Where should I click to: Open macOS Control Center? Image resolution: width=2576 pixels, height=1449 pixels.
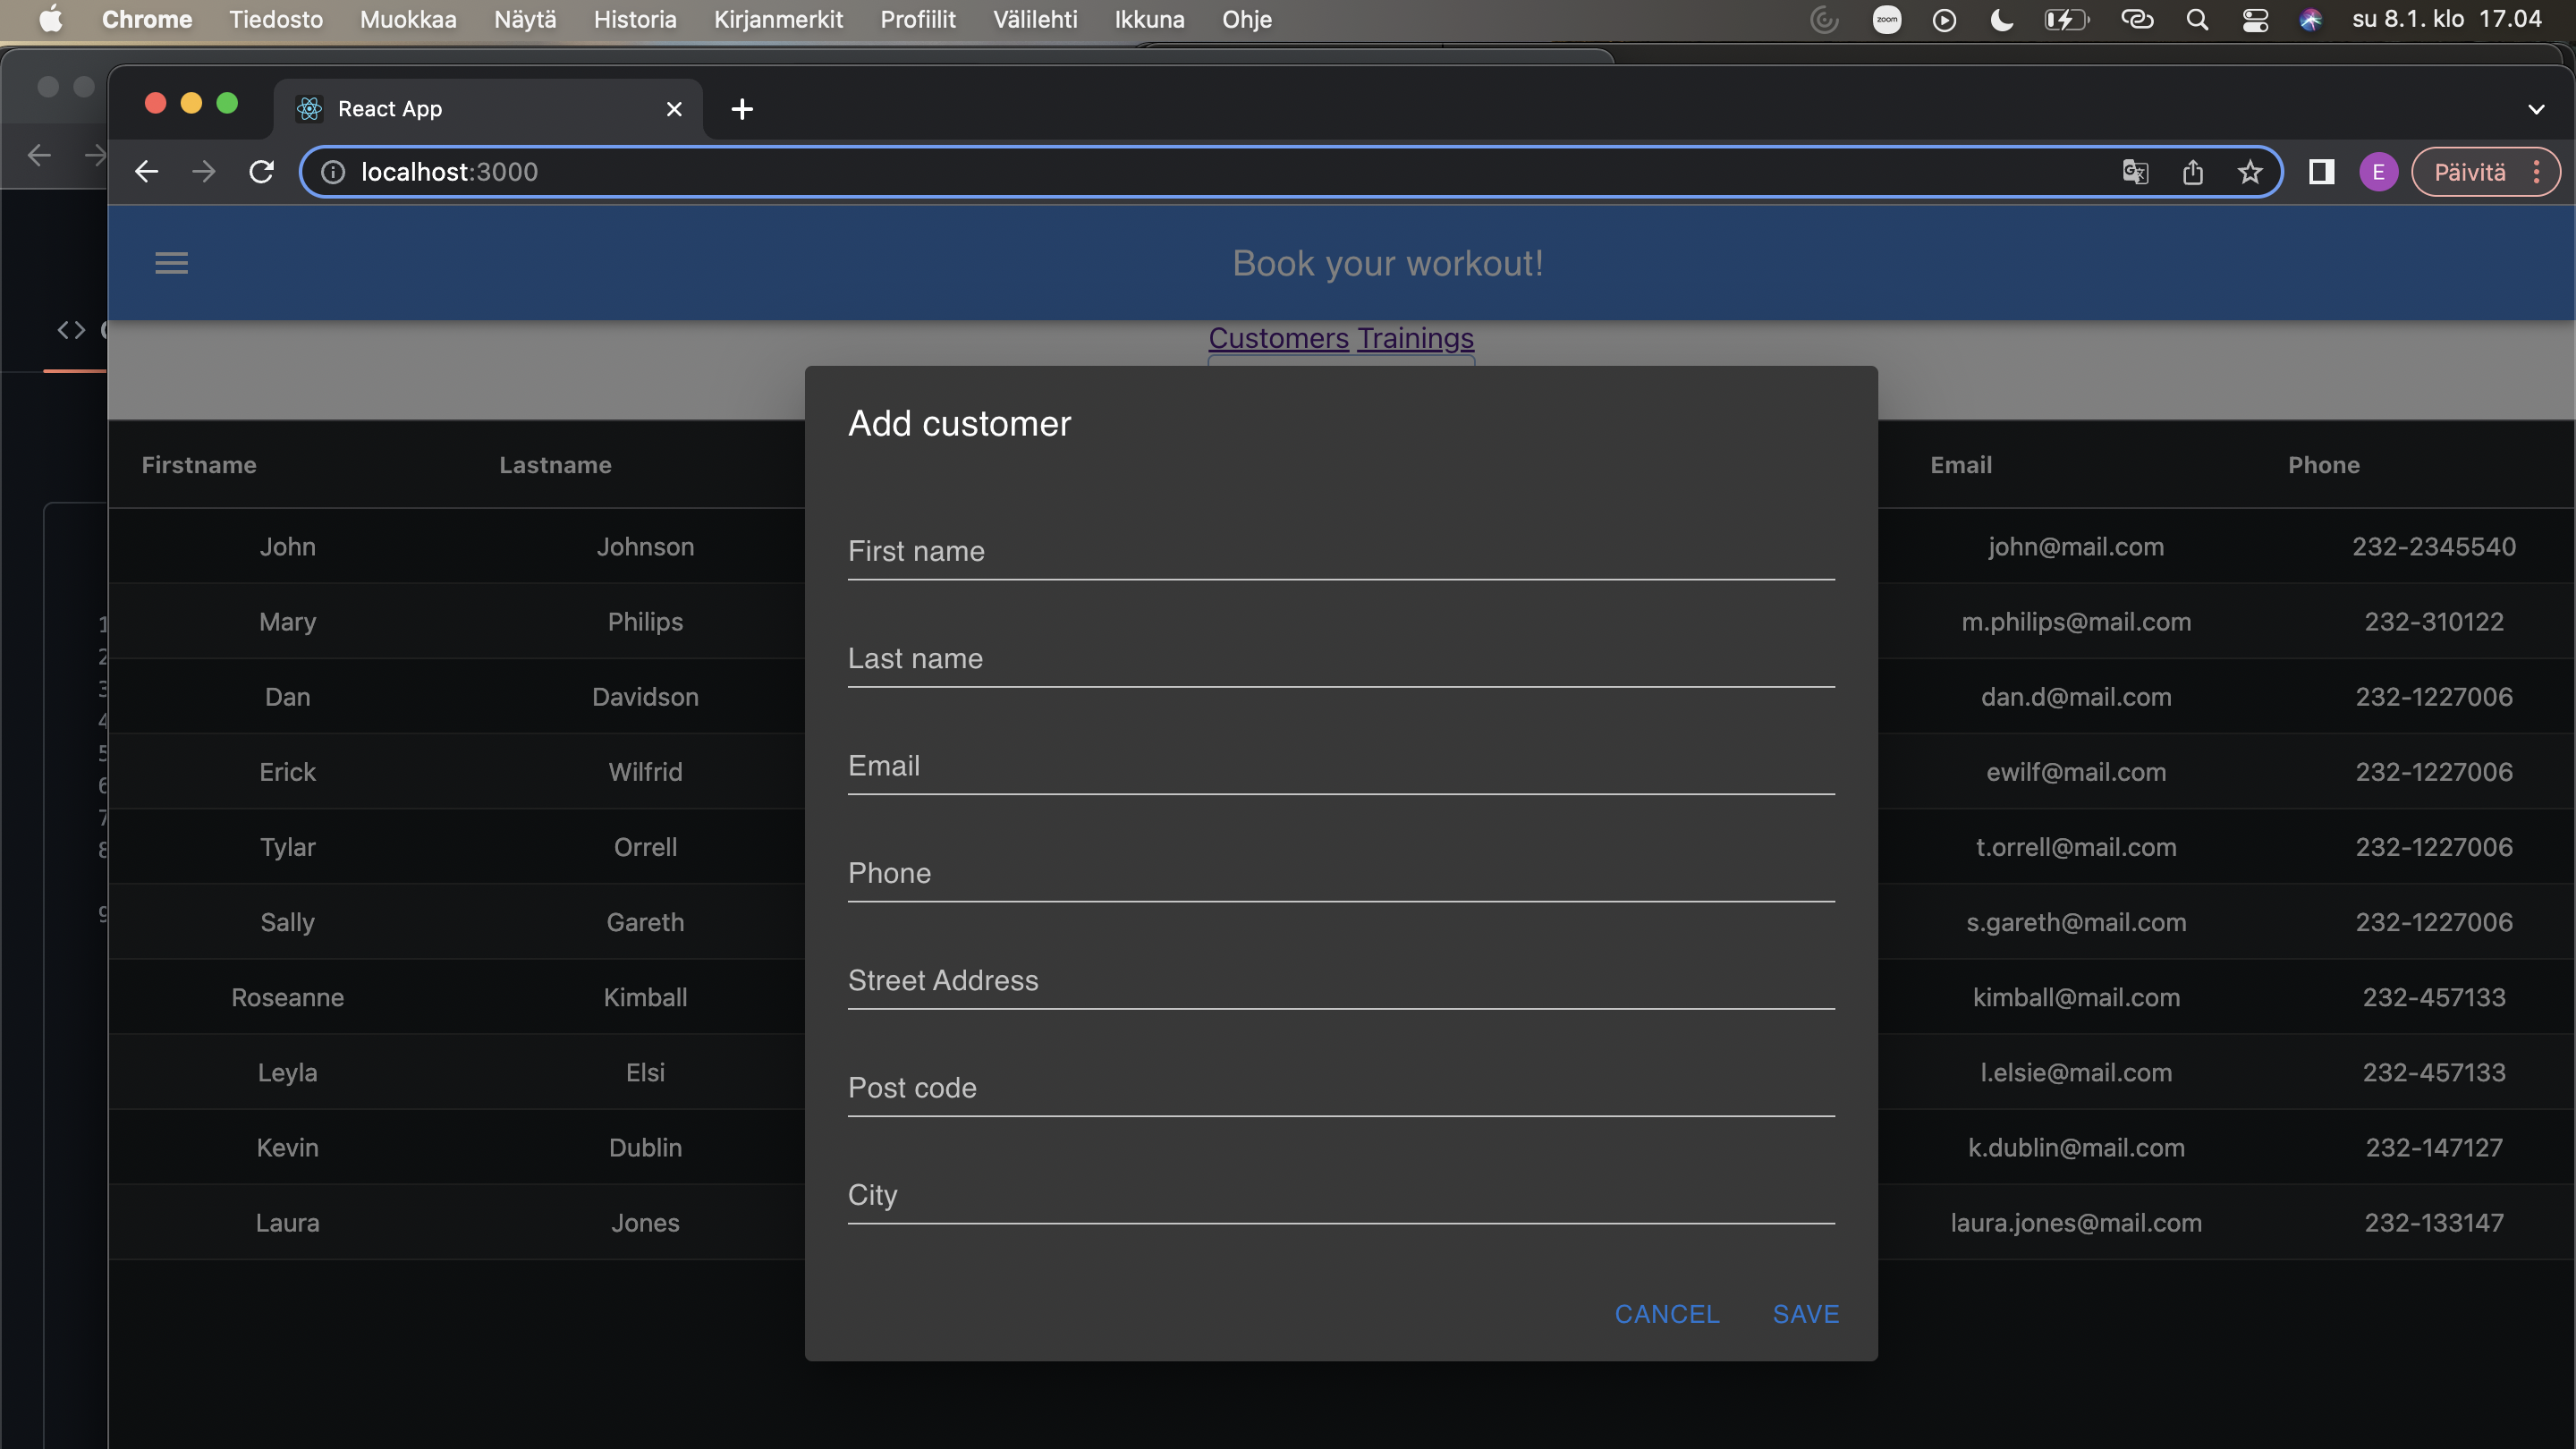2254,20
